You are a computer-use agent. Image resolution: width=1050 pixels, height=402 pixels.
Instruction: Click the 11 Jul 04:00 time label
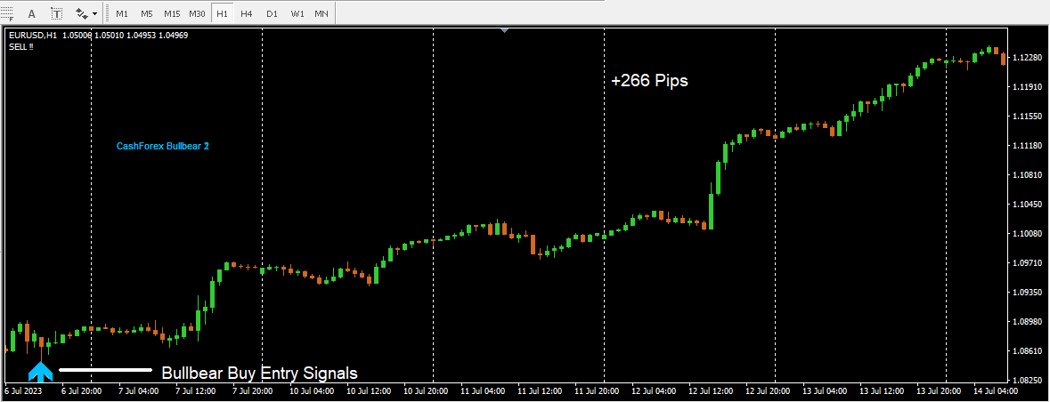pyautogui.click(x=482, y=391)
